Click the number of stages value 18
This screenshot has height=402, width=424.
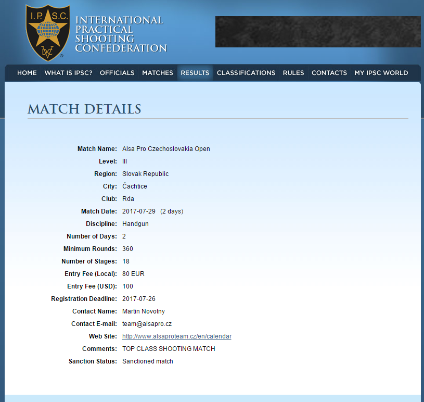[126, 261]
